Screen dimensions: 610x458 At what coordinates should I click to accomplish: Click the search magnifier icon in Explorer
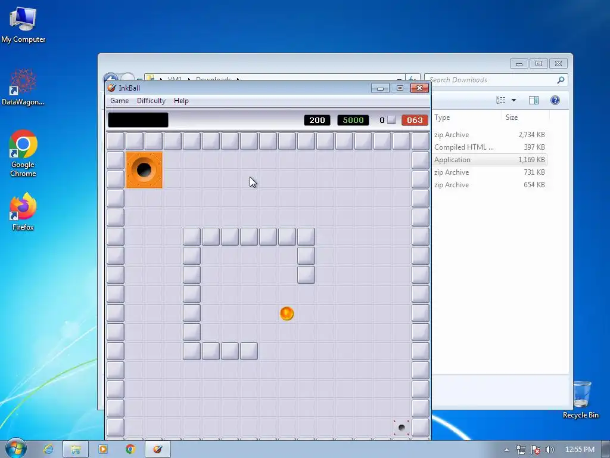click(x=561, y=80)
